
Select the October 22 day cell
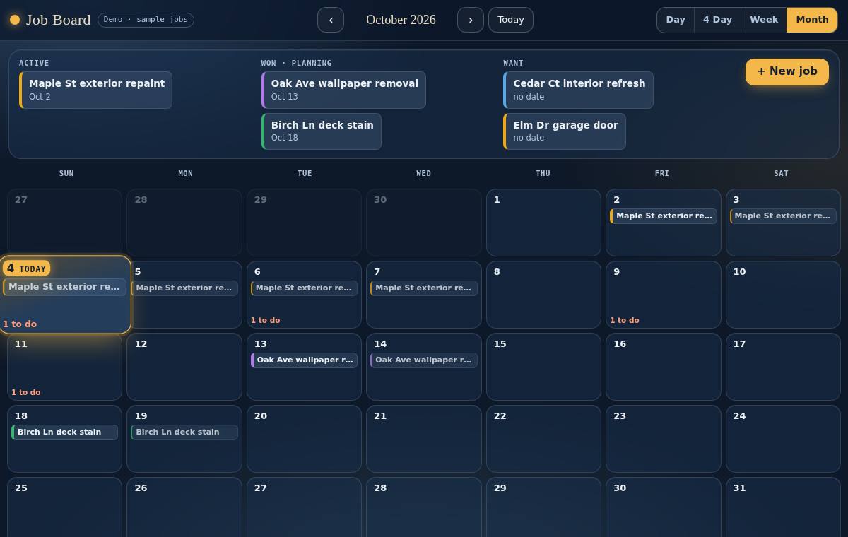[x=543, y=439]
